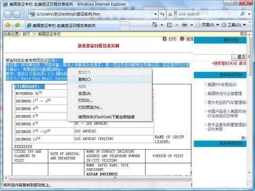Screen dimensions: 255x191
Task: Choose 打印预览(N)... in the context menu
Action: point(109,107)
